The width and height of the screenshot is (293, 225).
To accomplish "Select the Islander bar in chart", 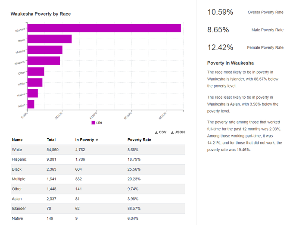I will [104, 28].
